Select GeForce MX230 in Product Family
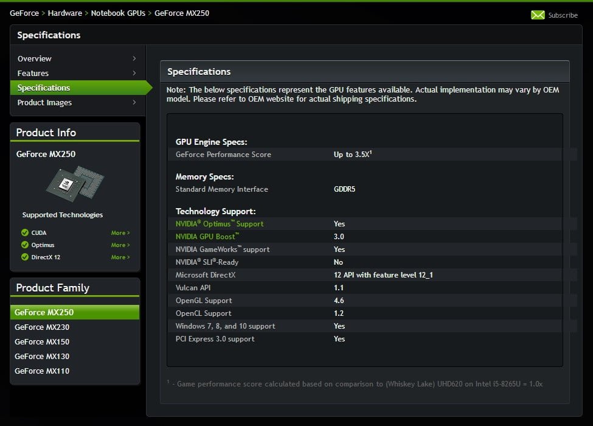593x426 pixels. pyautogui.click(x=42, y=327)
